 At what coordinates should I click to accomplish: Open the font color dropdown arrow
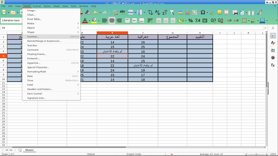click(x=89, y=21)
